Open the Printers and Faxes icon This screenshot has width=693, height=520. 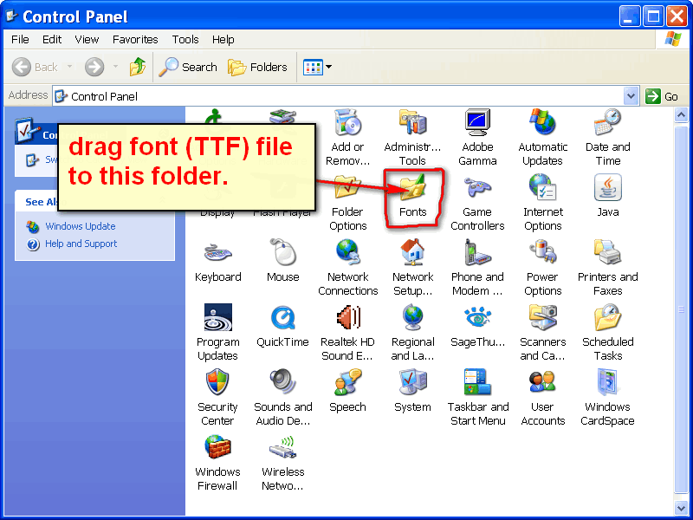[x=608, y=252]
